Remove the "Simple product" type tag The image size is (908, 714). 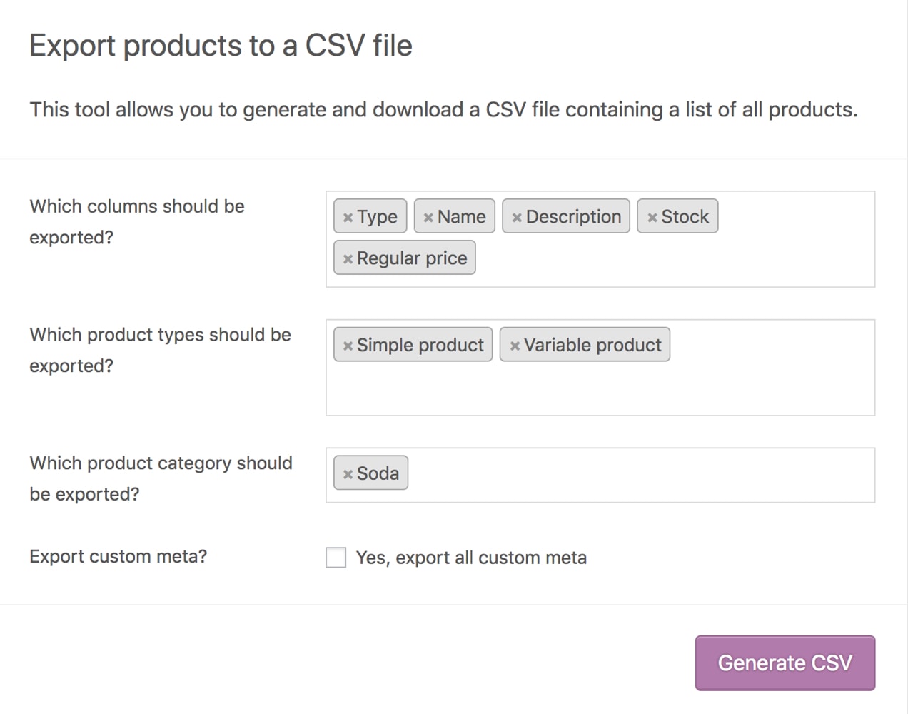click(x=348, y=345)
